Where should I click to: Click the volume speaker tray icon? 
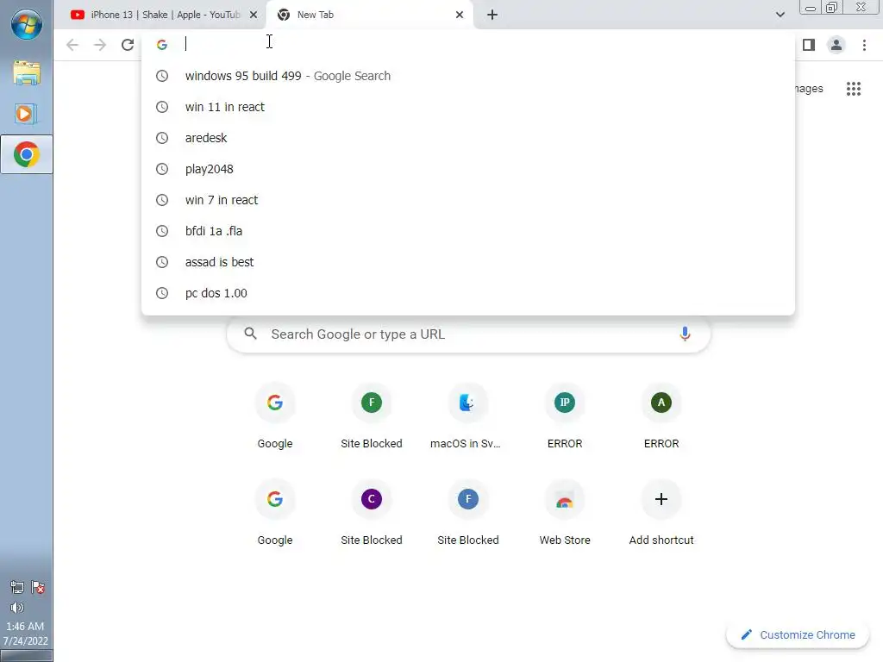click(17, 608)
